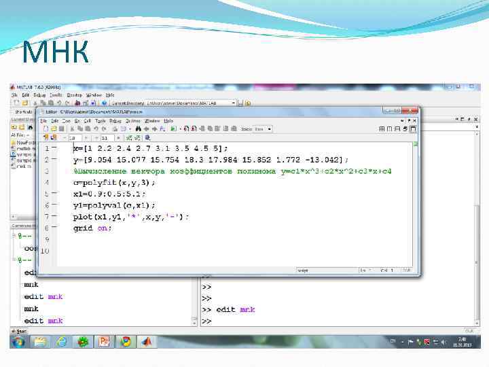
Task: Toggle breakpoint dash on line 5
Action: pos(54,193)
